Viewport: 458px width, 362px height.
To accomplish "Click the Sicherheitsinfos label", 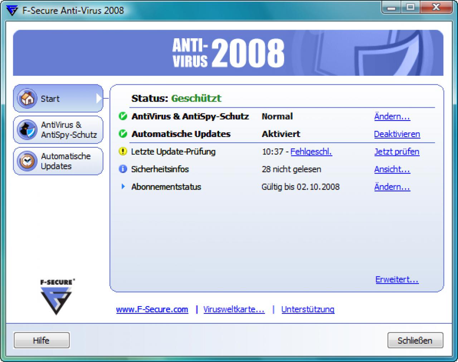I will click(x=160, y=169).
